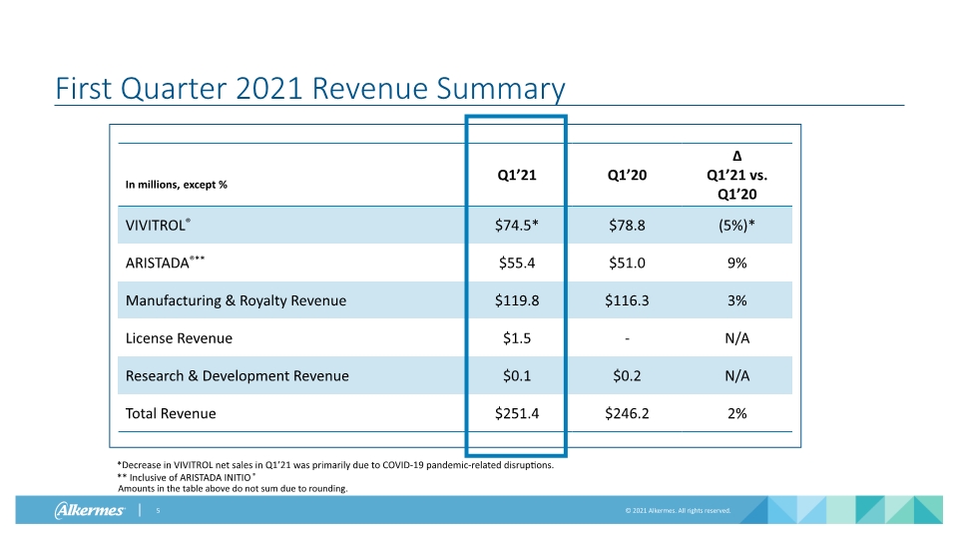Click the Total Revenue $251.4 value
The height and width of the screenshot is (539, 958).
(516, 413)
